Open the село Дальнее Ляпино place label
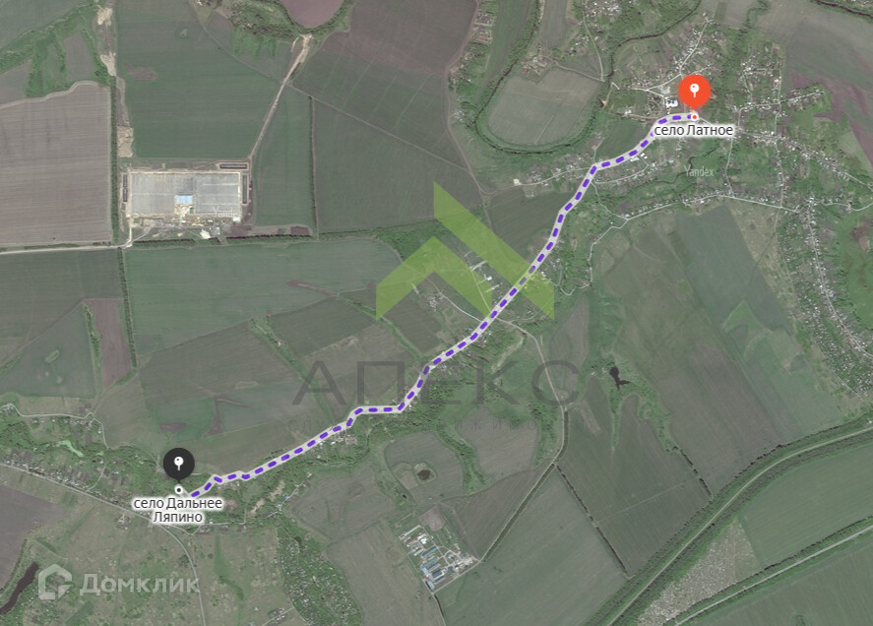Image resolution: width=873 pixels, height=626 pixels. 177,510
